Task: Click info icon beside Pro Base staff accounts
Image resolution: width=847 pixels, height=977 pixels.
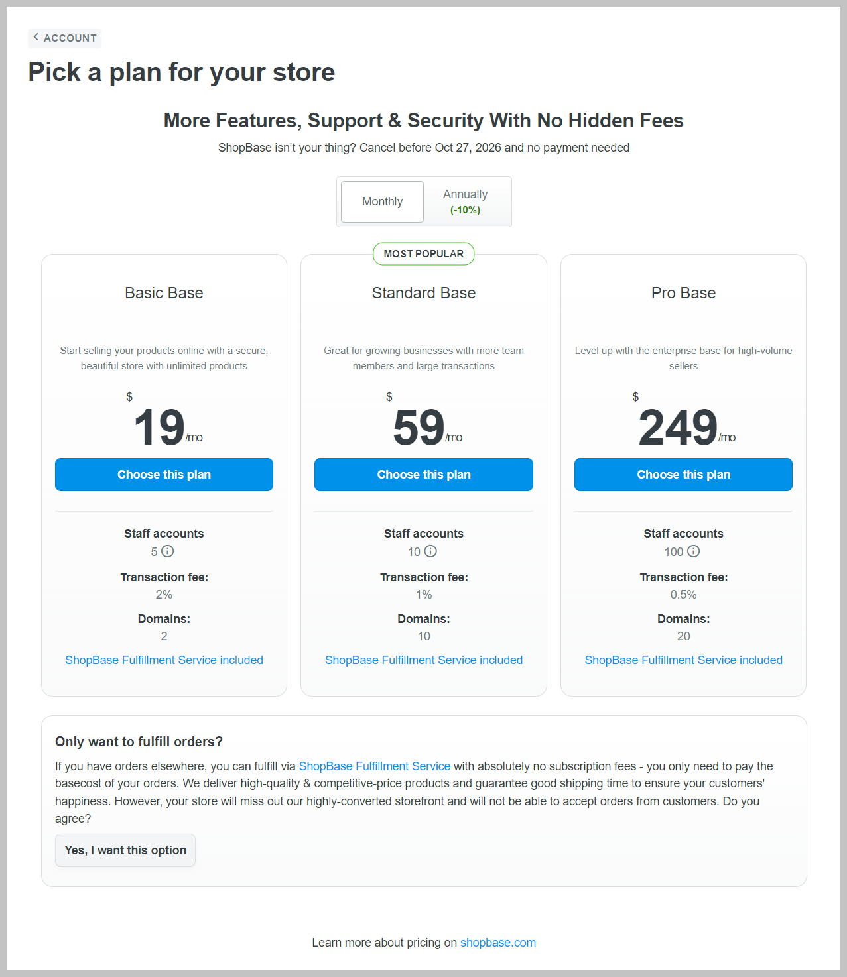Action: [694, 551]
